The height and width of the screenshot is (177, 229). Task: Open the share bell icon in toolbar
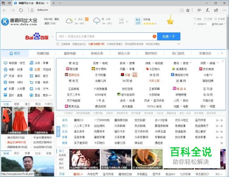[x=216, y=10]
